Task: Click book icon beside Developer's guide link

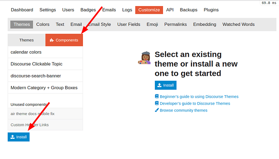Action: click(x=156, y=103)
